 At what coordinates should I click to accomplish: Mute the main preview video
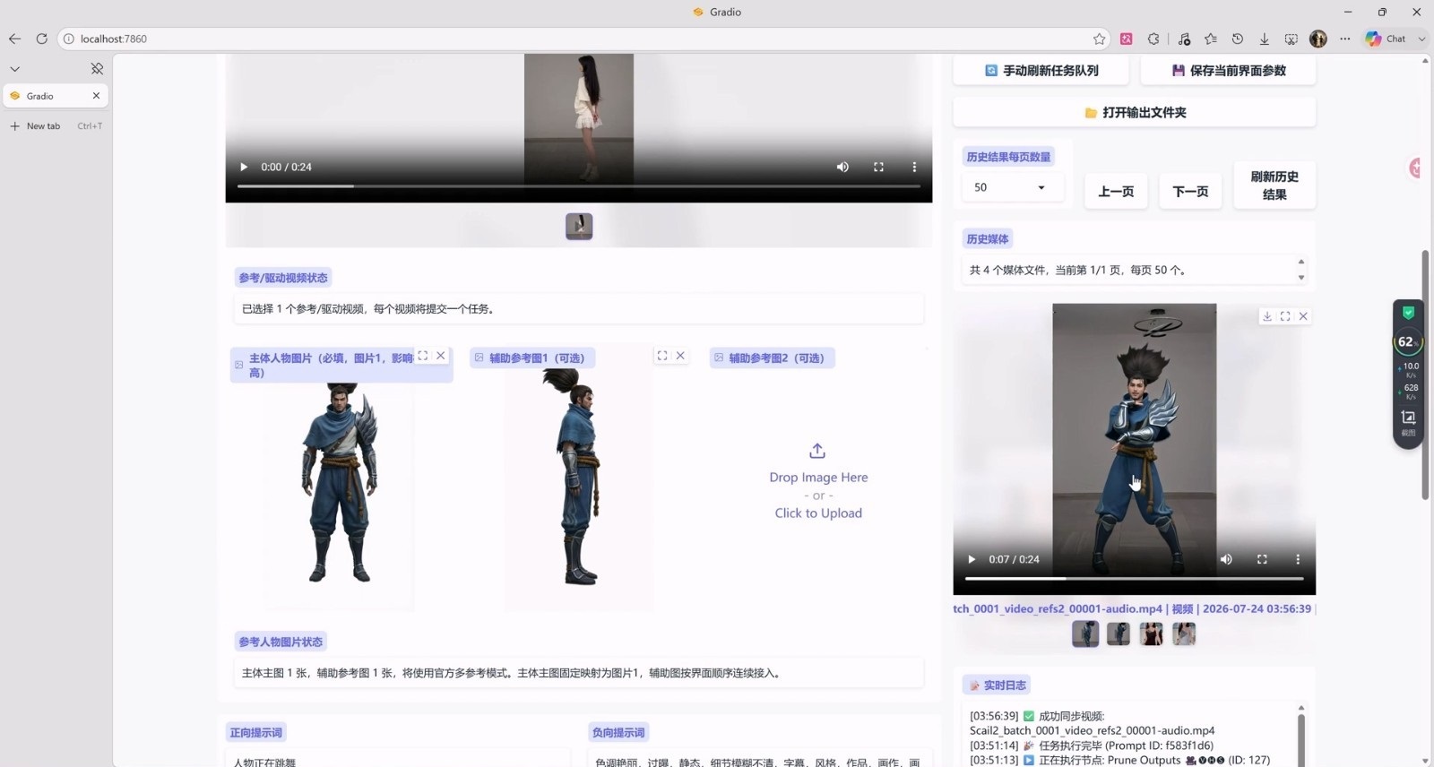(x=842, y=167)
